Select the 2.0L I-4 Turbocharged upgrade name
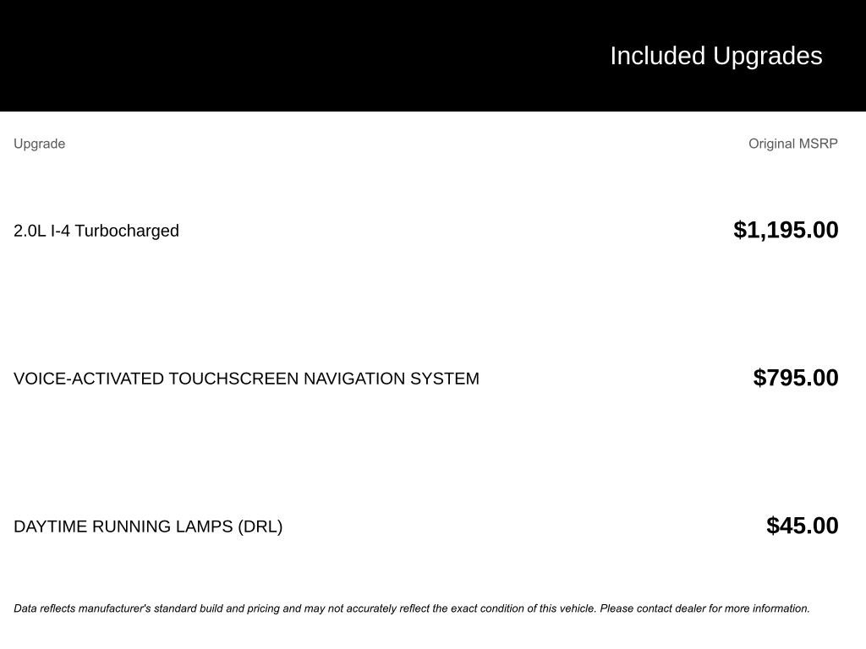This screenshot has width=866, height=649. point(96,231)
